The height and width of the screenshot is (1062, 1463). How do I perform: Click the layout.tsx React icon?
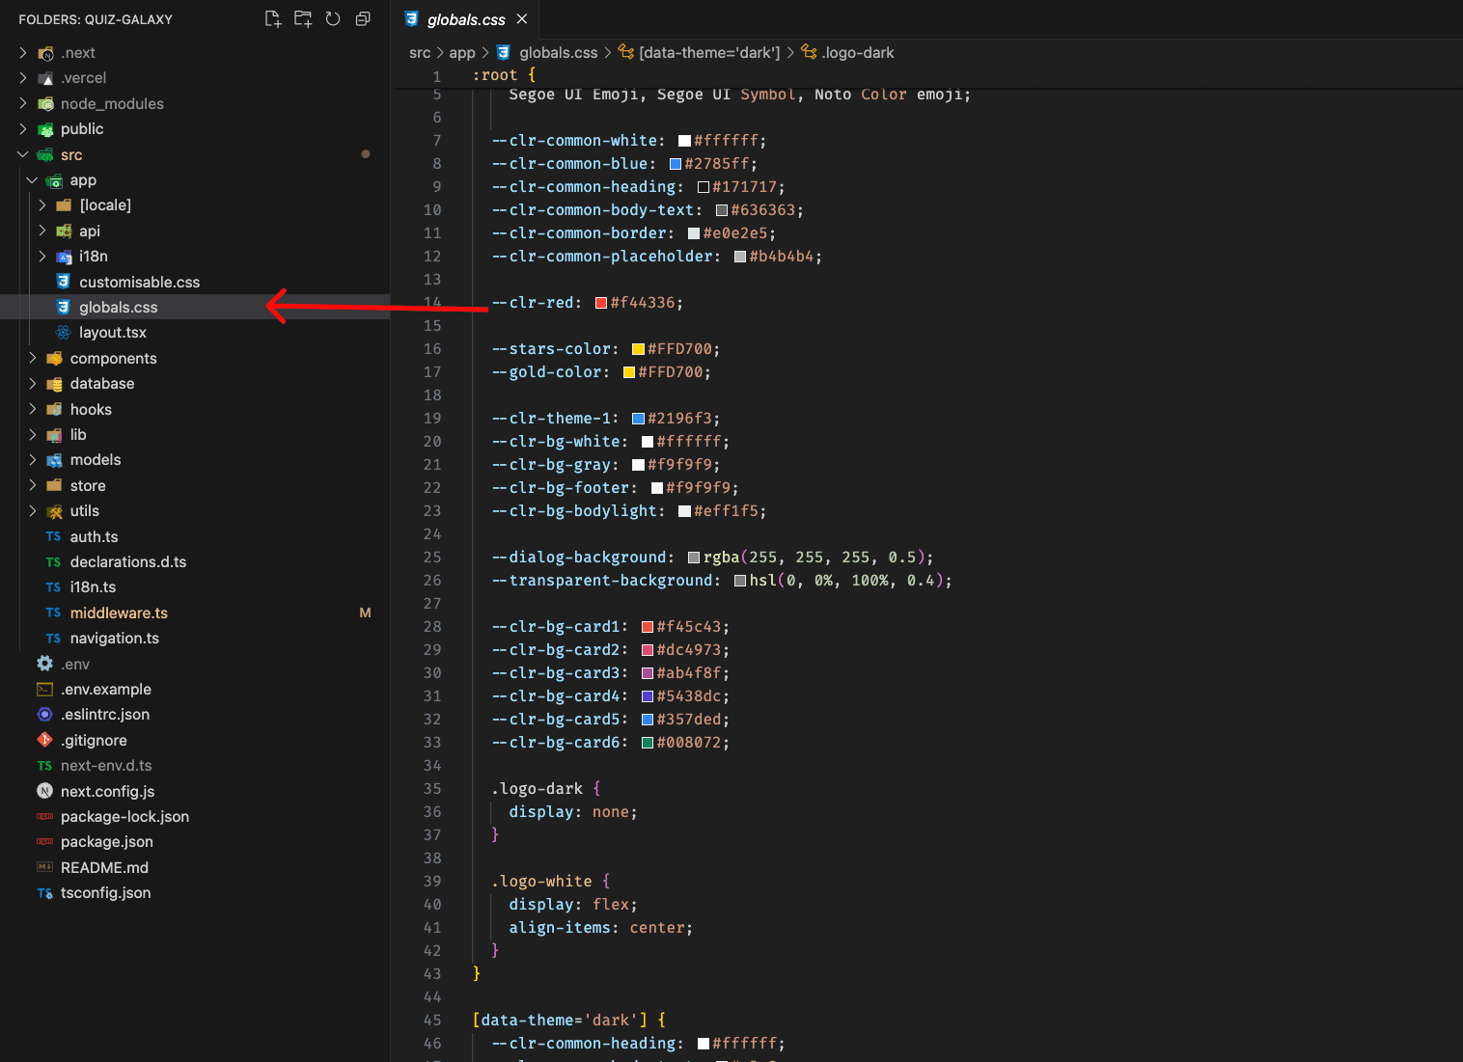coord(63,333)
